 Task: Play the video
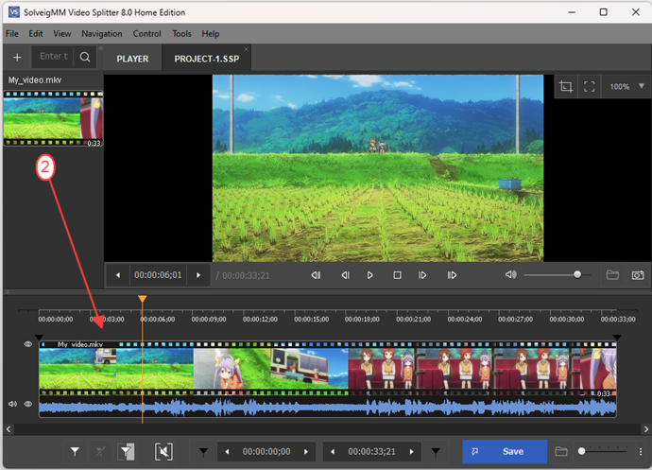click(370, 275)
